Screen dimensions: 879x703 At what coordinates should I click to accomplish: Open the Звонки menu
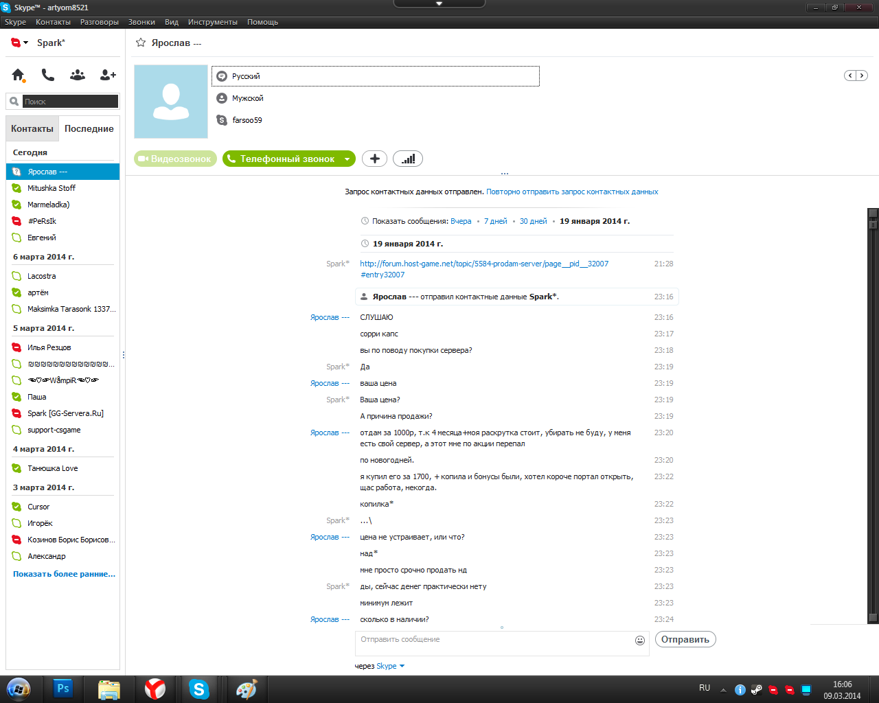pyautogui.click(x=141, y=22)
